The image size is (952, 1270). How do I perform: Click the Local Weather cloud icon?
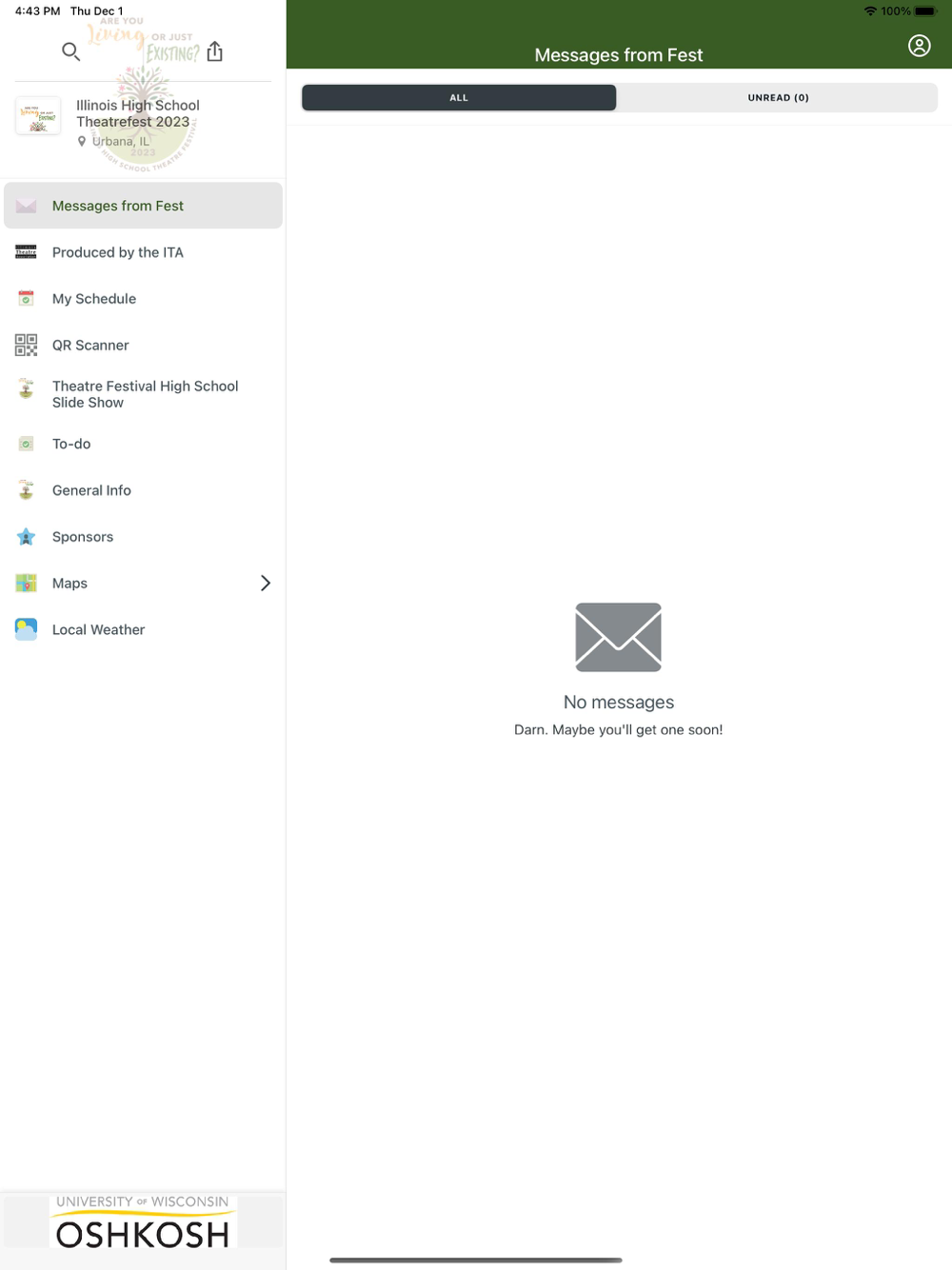pos(26,629)
